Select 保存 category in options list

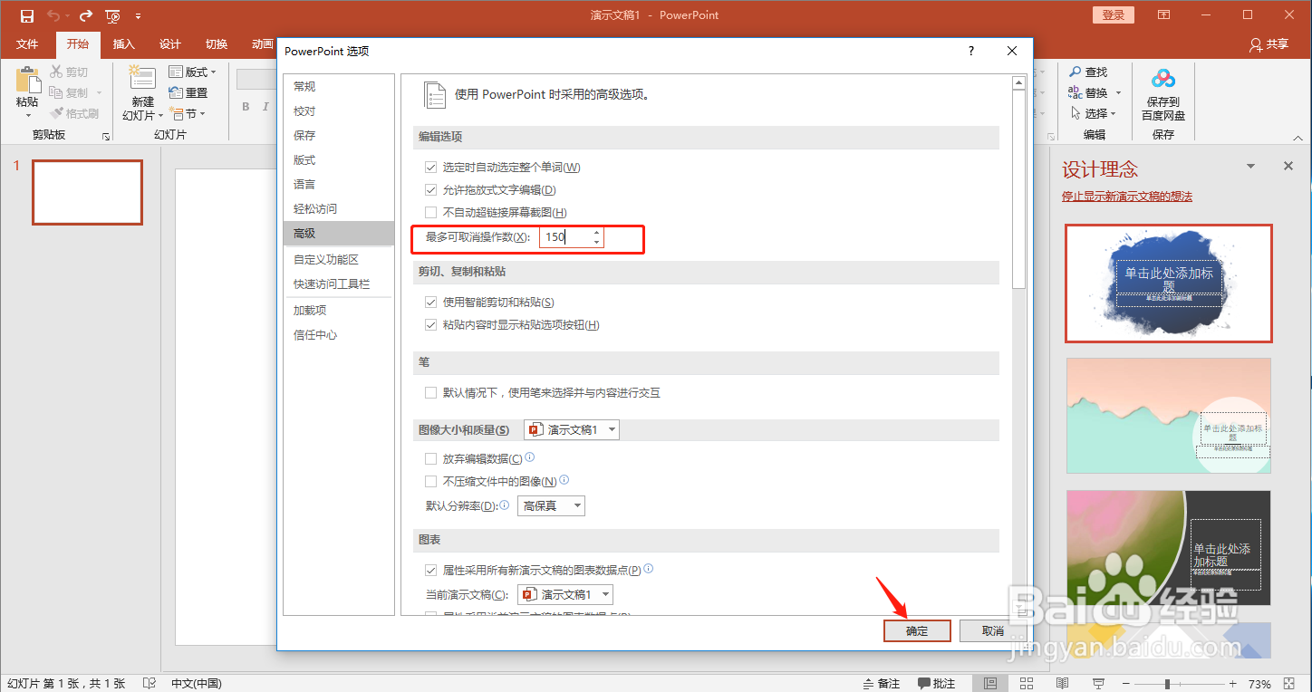(x=339, y=135)
